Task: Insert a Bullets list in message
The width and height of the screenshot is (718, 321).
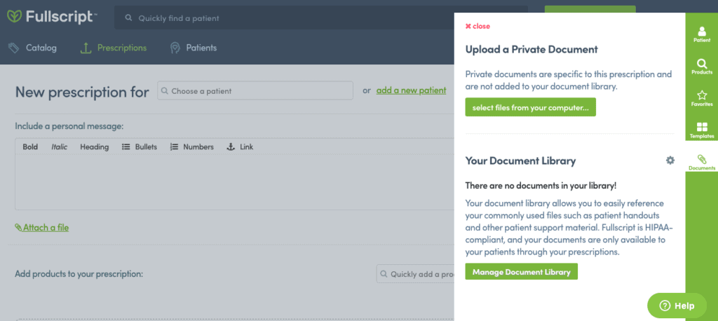Action: coord(140,147)
